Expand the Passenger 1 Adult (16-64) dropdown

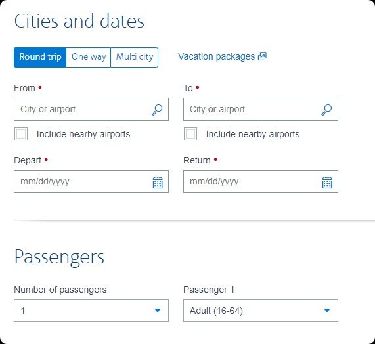261,311
